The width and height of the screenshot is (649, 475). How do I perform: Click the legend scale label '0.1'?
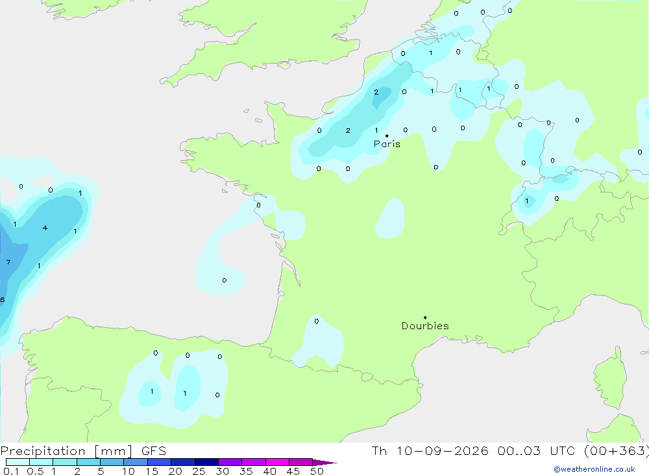click(x=11, y=471)
